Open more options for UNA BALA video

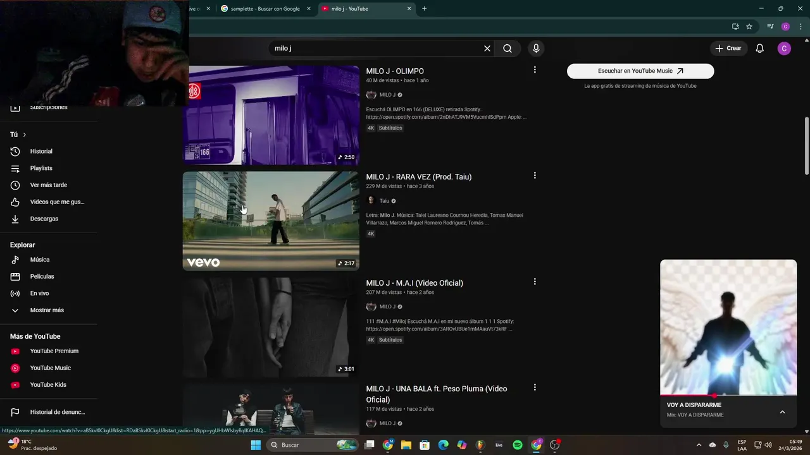[x=535, y=387]
